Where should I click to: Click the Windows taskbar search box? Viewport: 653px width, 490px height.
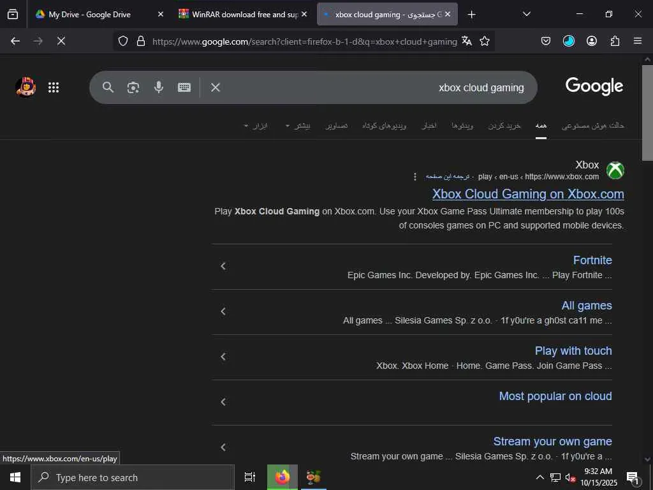[x=133, y=477]
